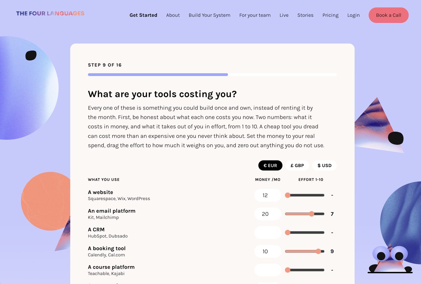Click the booking tool effort slider
Image resolution: width=421 pixels, height=284 pixels.
(305, 251)
